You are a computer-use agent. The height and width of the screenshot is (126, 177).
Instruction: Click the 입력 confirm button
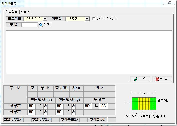[140, 79]
